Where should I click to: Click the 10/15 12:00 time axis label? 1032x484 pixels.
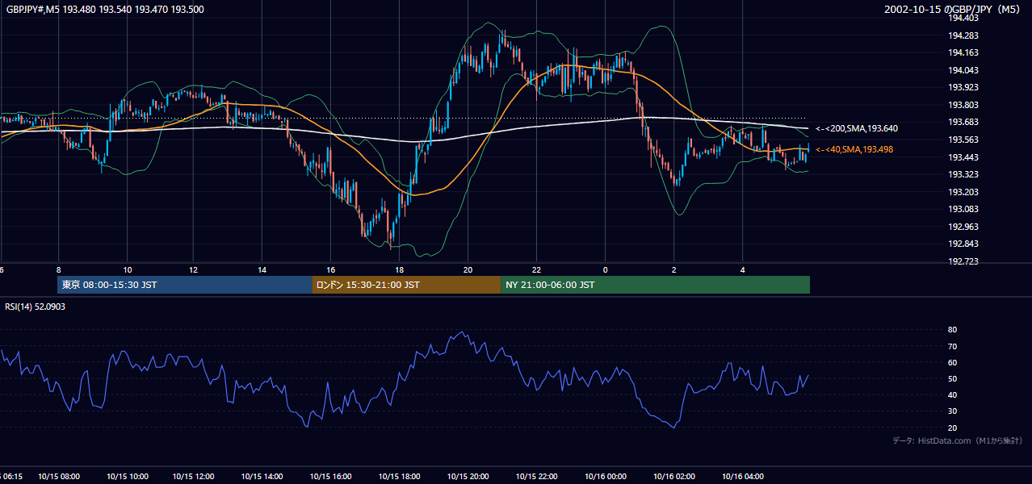194,477
